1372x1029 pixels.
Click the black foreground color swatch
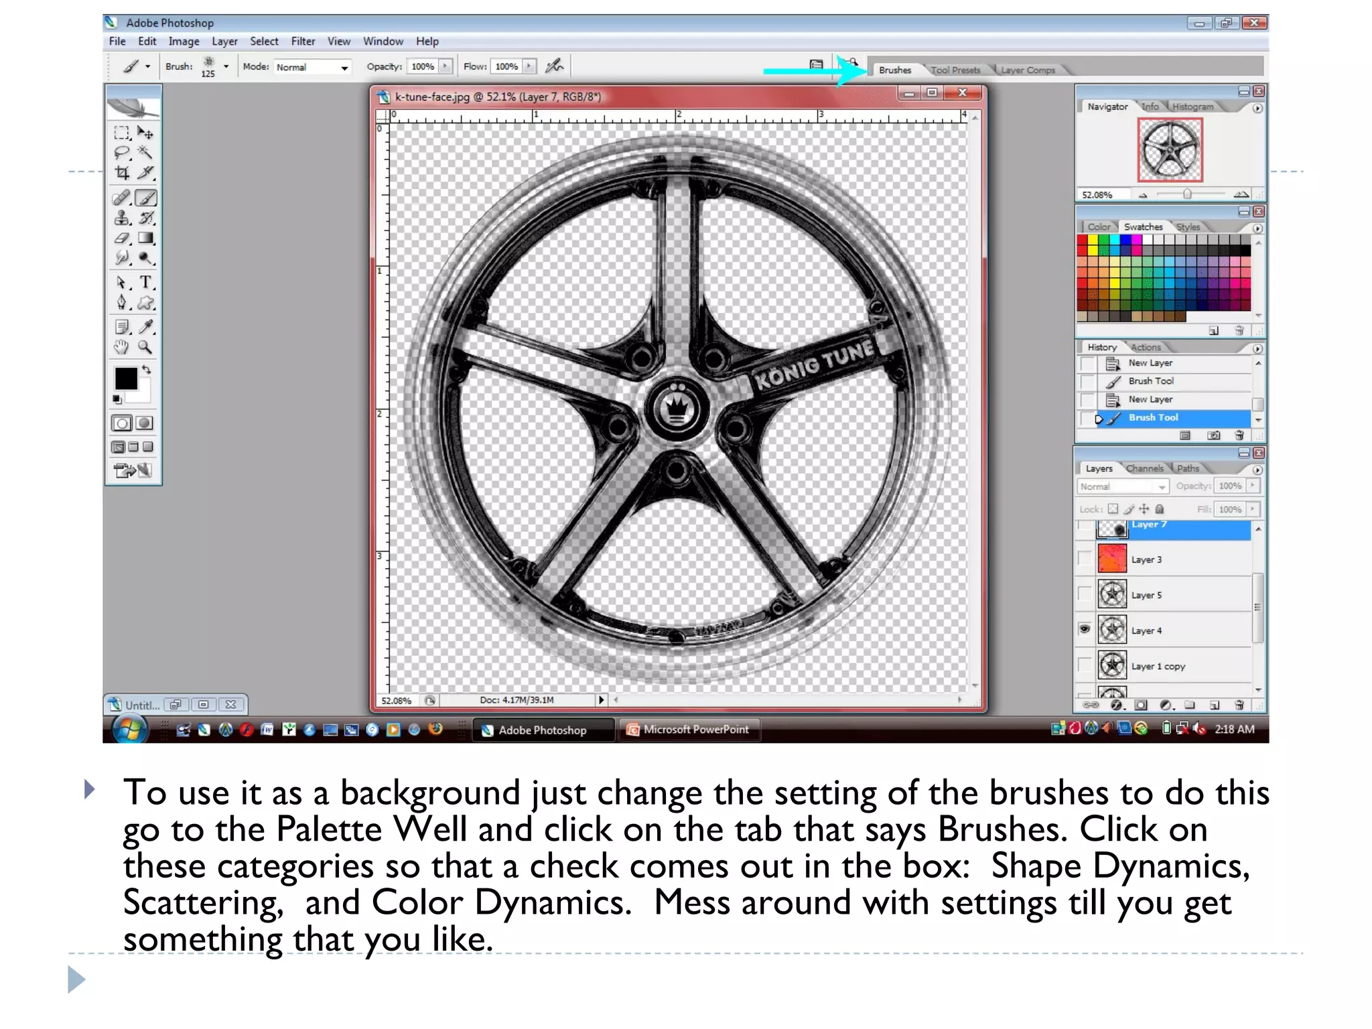(x=125, y=379)
